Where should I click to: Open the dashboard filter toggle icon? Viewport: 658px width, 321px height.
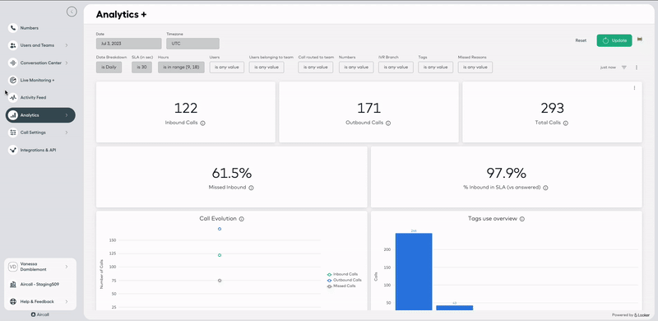pos(624,67)
